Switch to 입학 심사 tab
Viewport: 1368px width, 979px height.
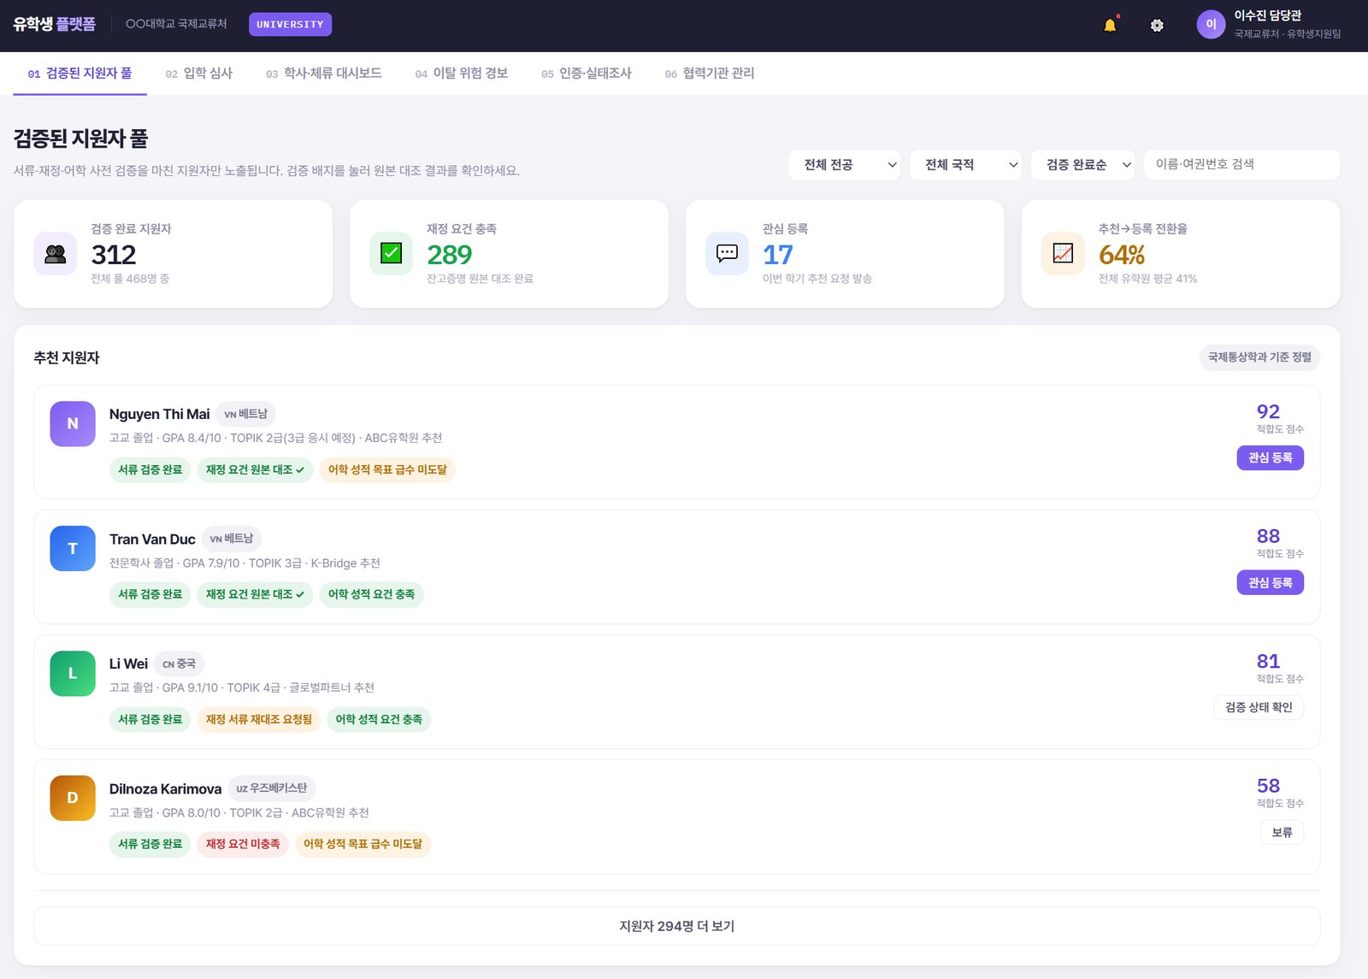point(199,74)
